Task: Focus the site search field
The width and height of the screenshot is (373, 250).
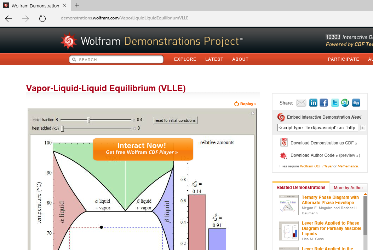Action: pos(116,59)
